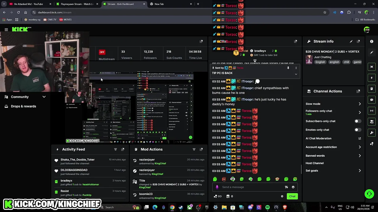Open the shop icon below chat input

click(228, 196)
